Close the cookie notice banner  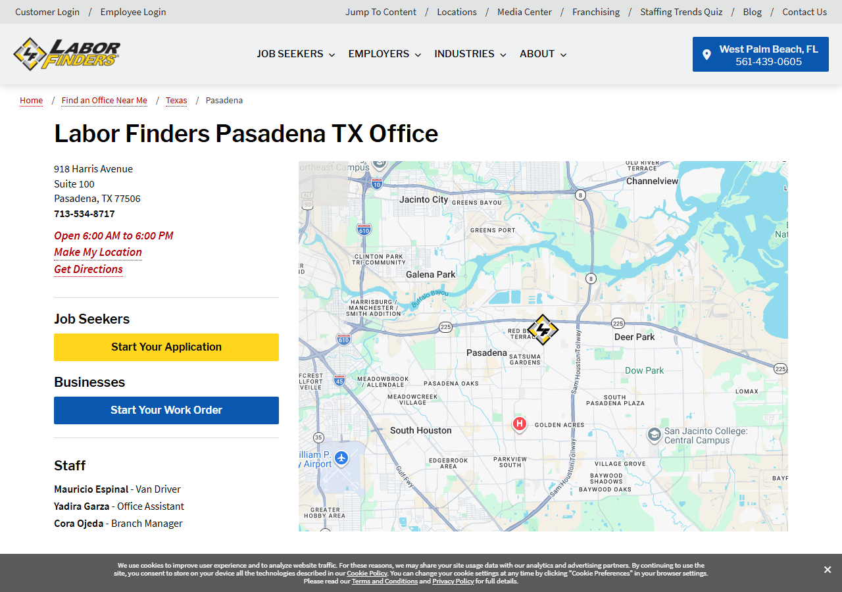pyautogui.click(x=828, y=570)
